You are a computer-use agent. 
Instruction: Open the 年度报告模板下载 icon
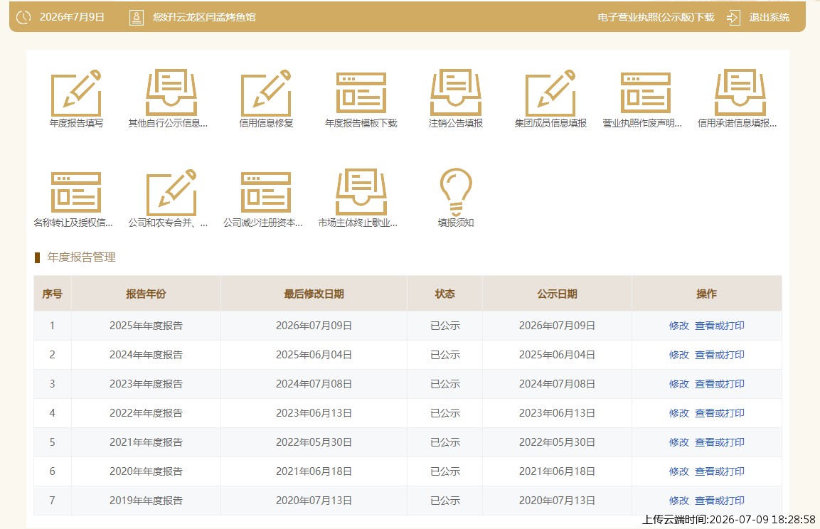361,93
